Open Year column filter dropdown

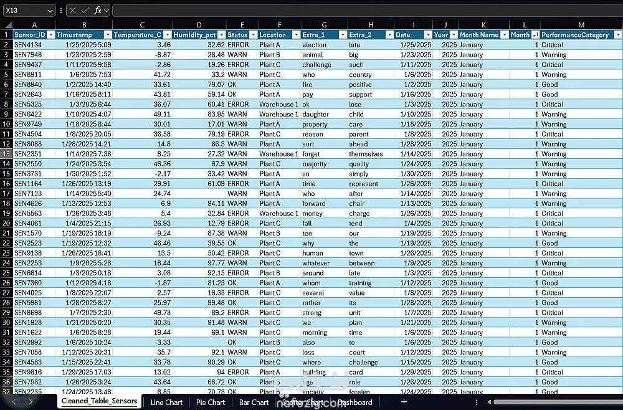click(x=454, y=35)
